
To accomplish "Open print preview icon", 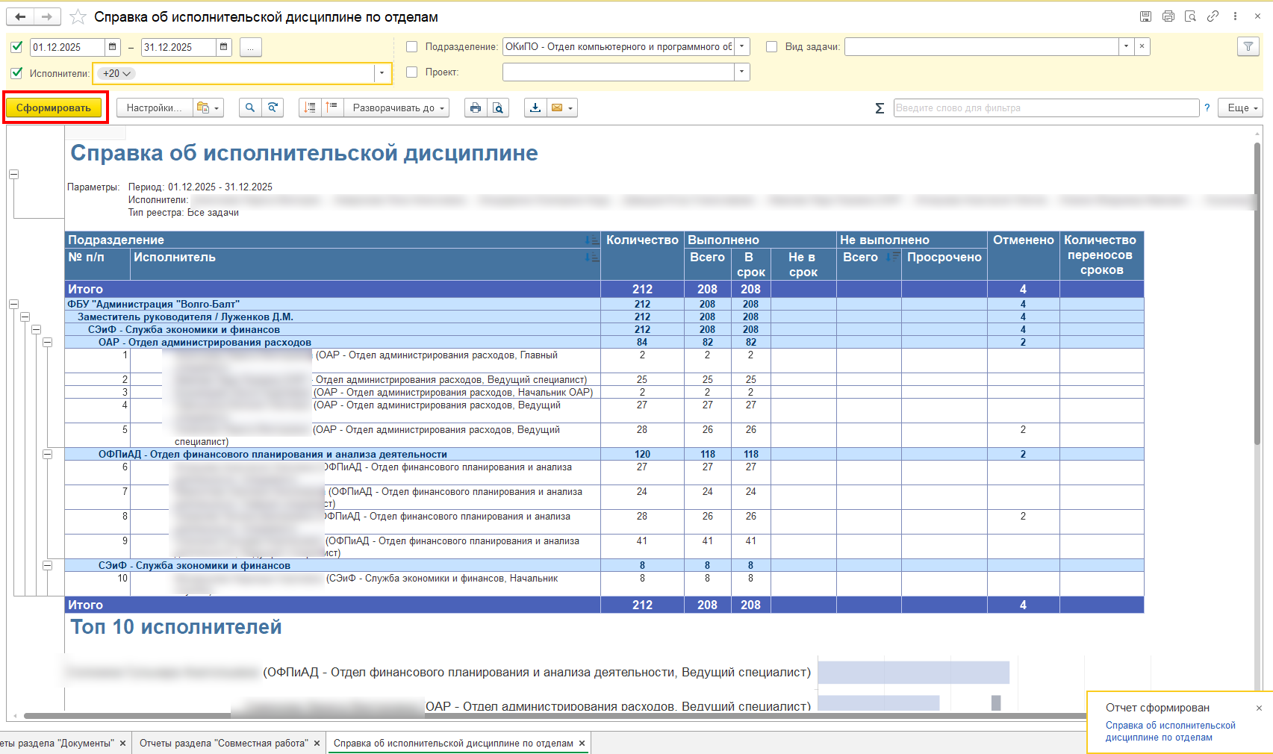I will tap(498, 108).
